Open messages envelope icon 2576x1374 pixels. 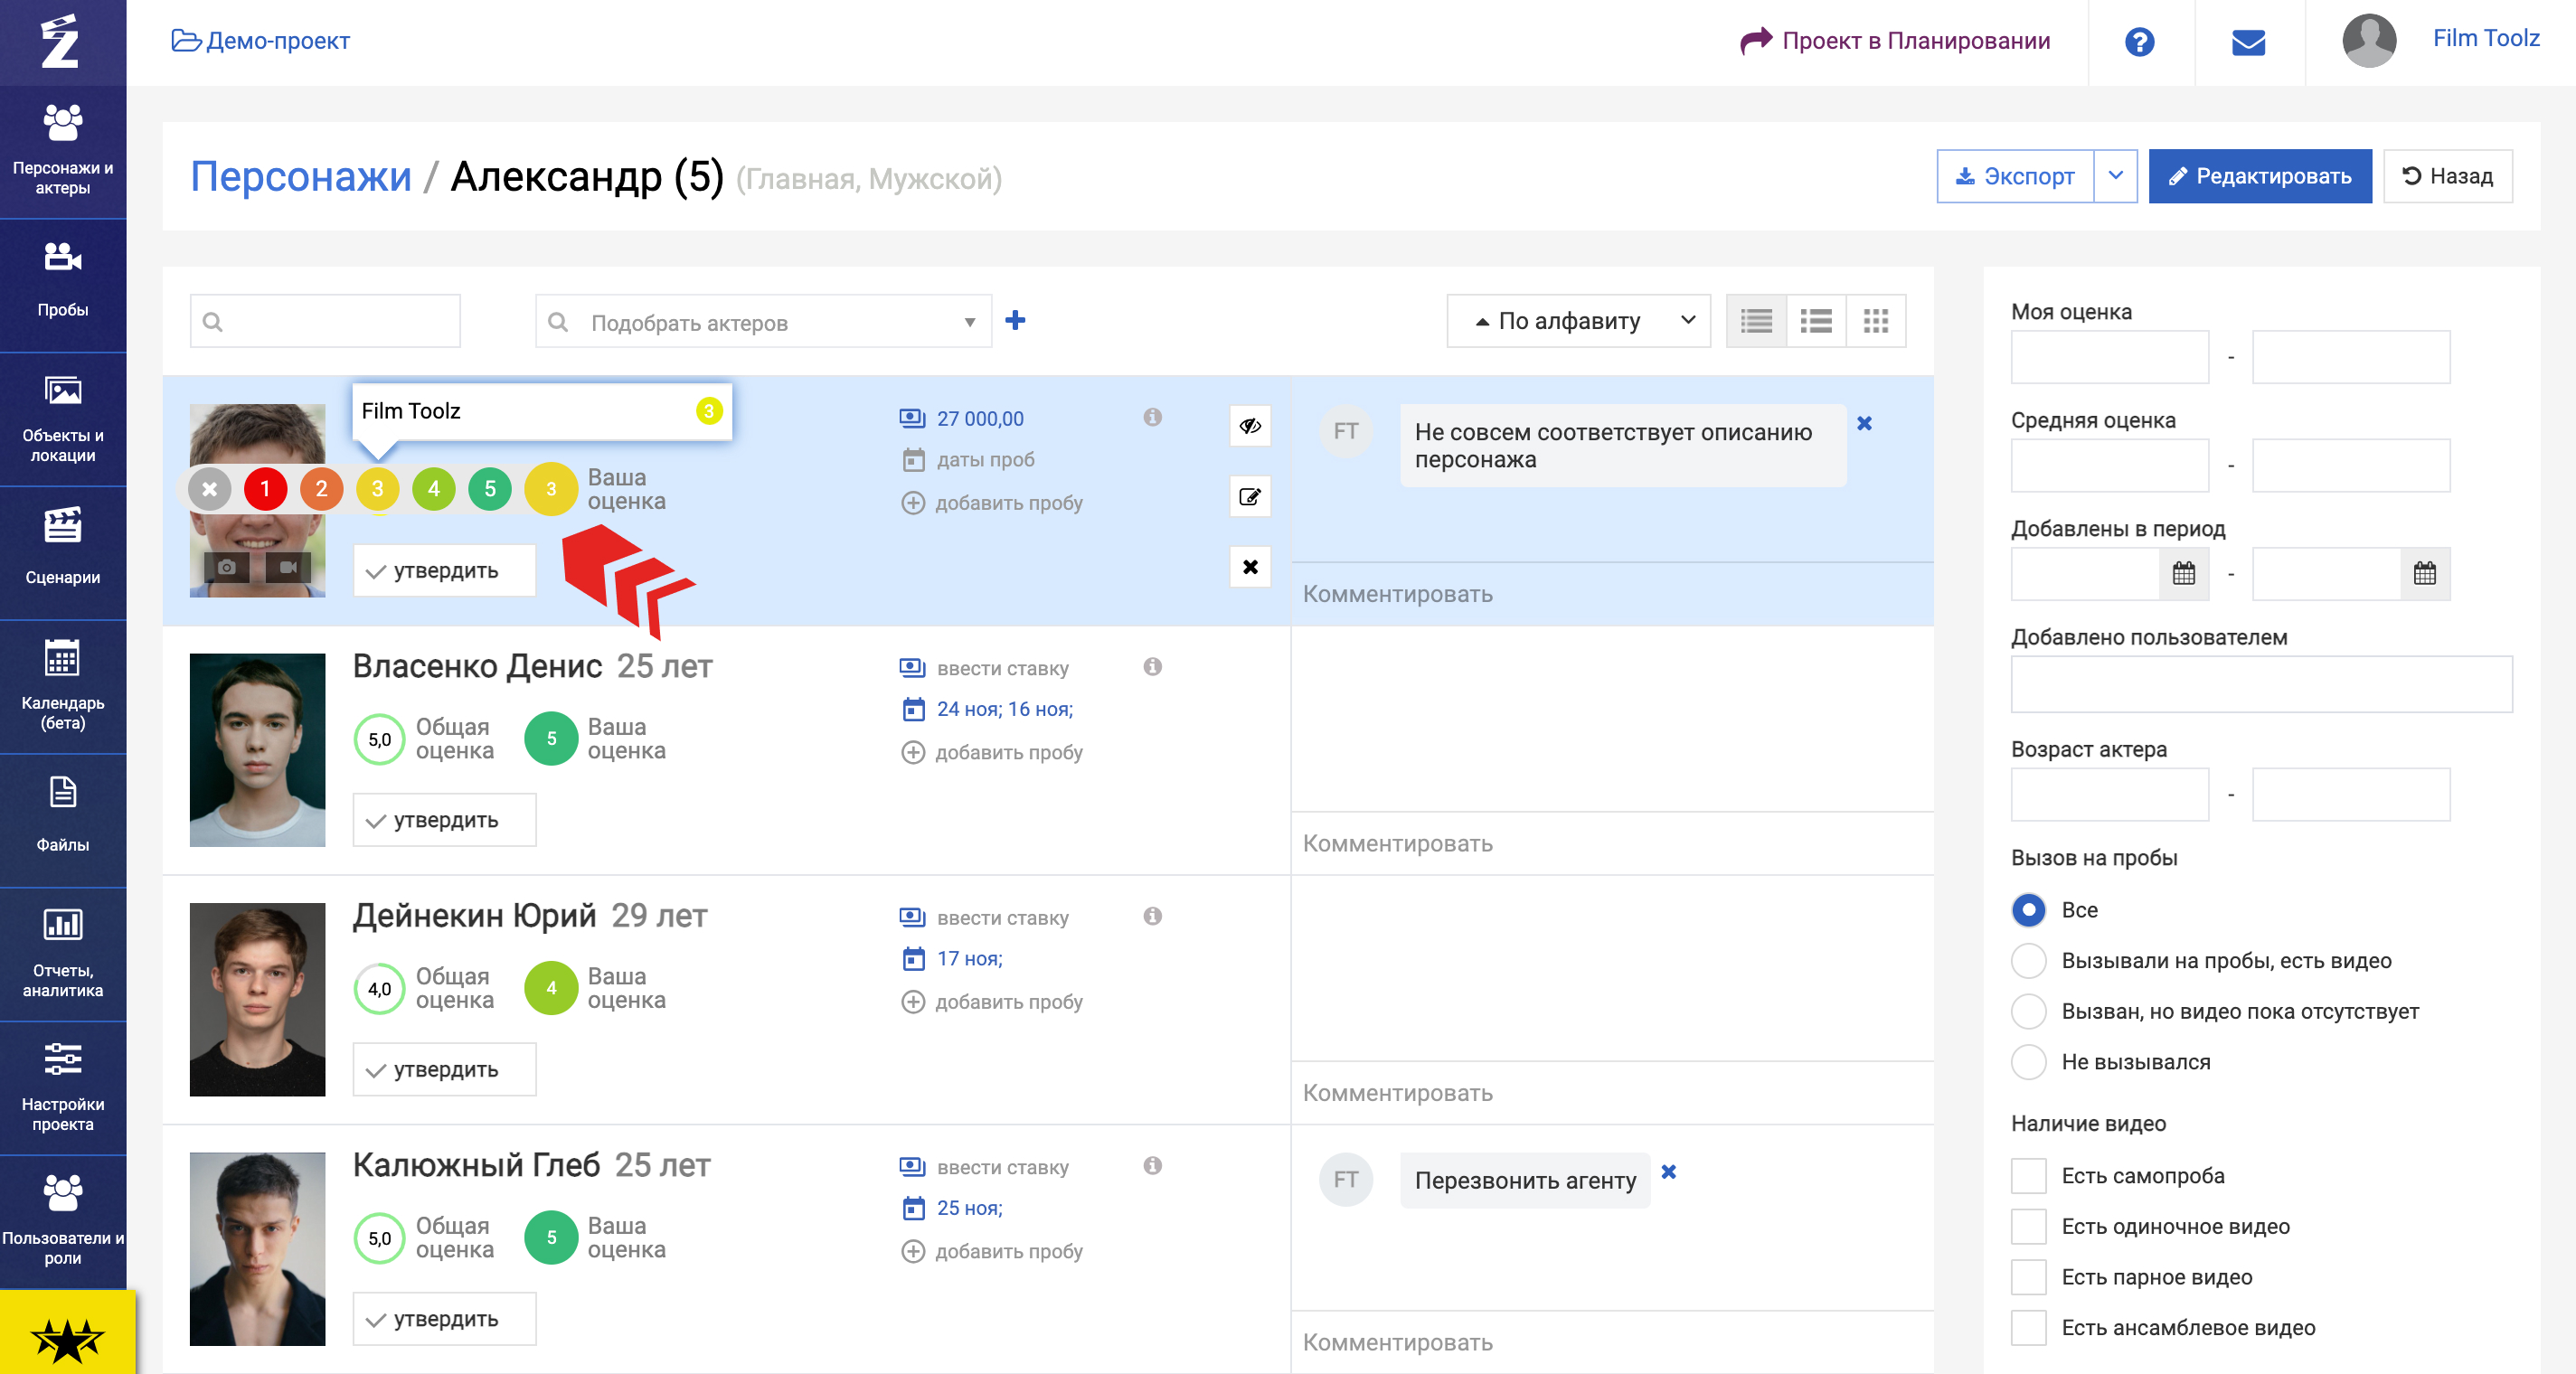tap(2249, 42)
